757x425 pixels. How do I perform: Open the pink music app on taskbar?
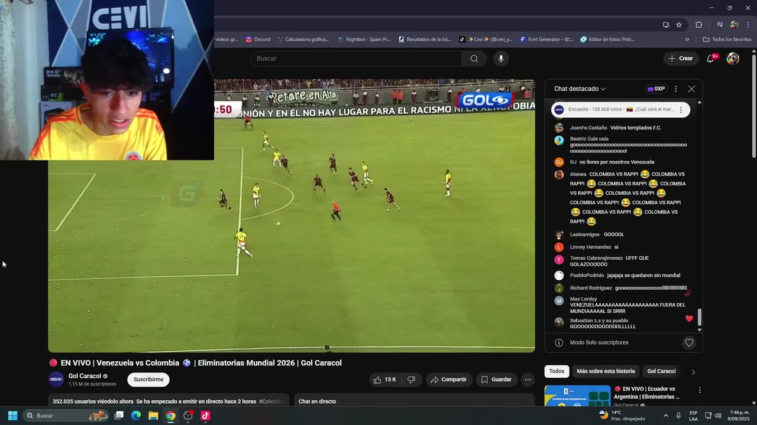click(x=205, y=416)
